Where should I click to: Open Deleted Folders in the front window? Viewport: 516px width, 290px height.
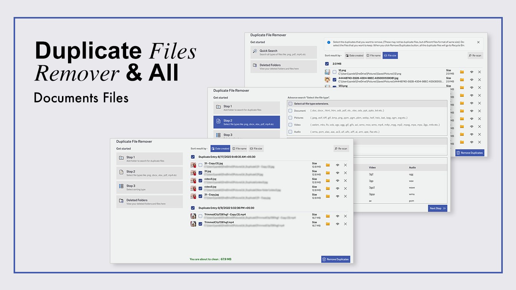(x=150, y=202)
